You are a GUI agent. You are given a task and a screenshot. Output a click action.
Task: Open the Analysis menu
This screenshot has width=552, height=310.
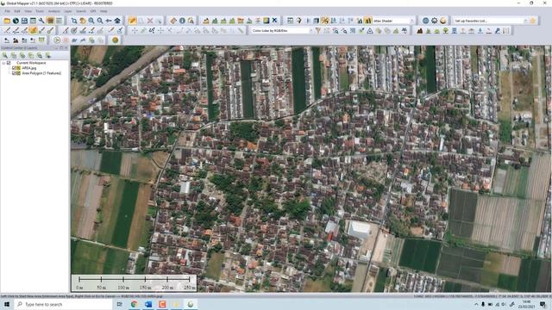pos(54,11)
